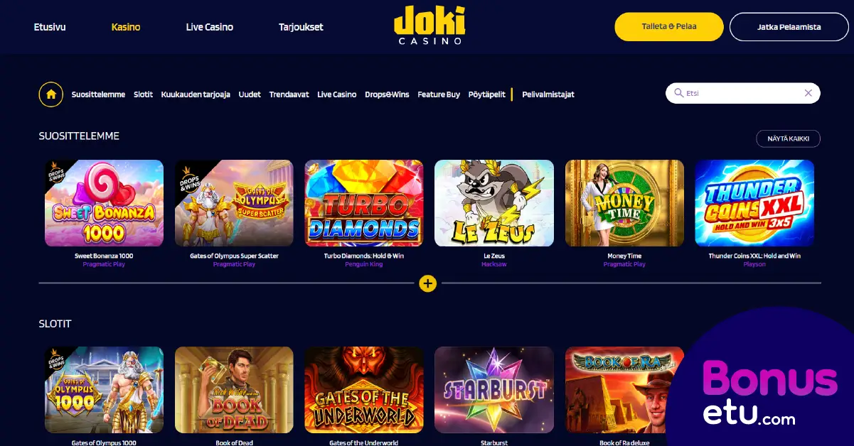Click the Etsi search field
Screen dimensions: 854x446
coord(743,93)
